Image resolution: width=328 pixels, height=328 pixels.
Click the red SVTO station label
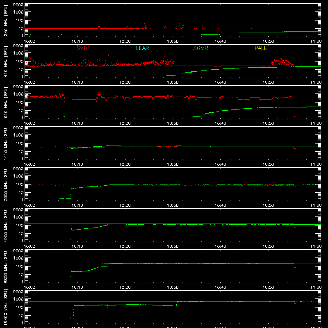(83, 48)
